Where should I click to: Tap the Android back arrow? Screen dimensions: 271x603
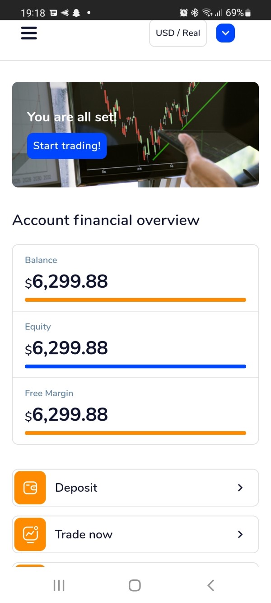click(x=210, y=585)
